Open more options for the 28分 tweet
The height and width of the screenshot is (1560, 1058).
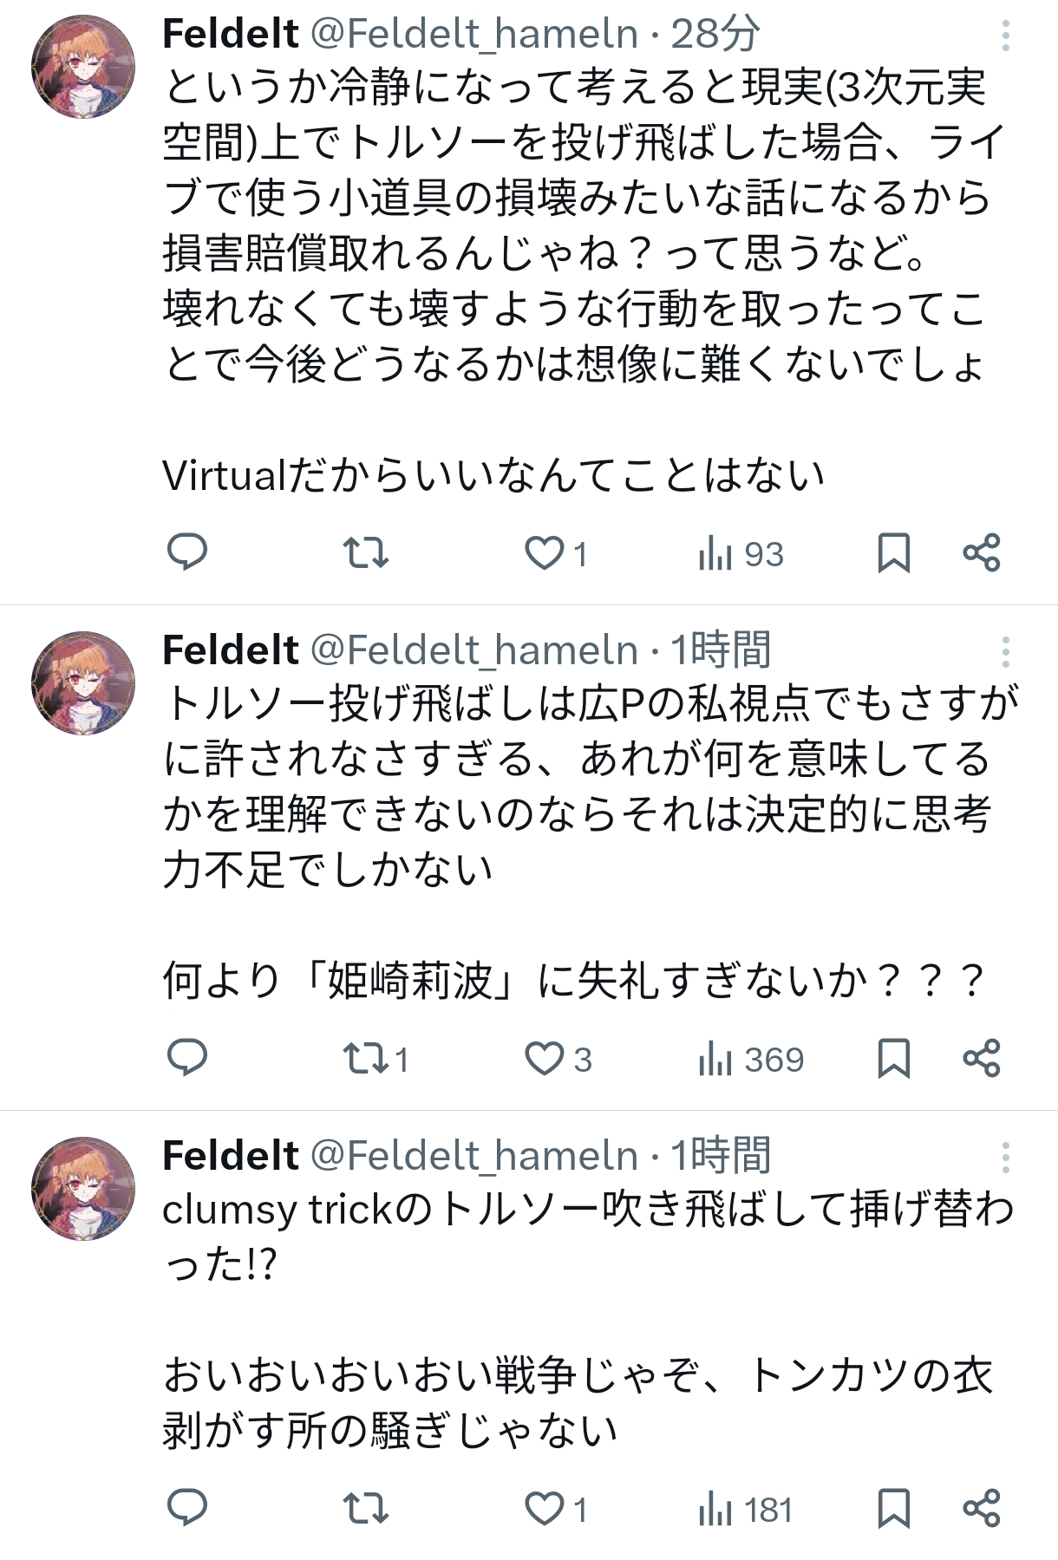pyautogui.click(x=1005, y=36)
